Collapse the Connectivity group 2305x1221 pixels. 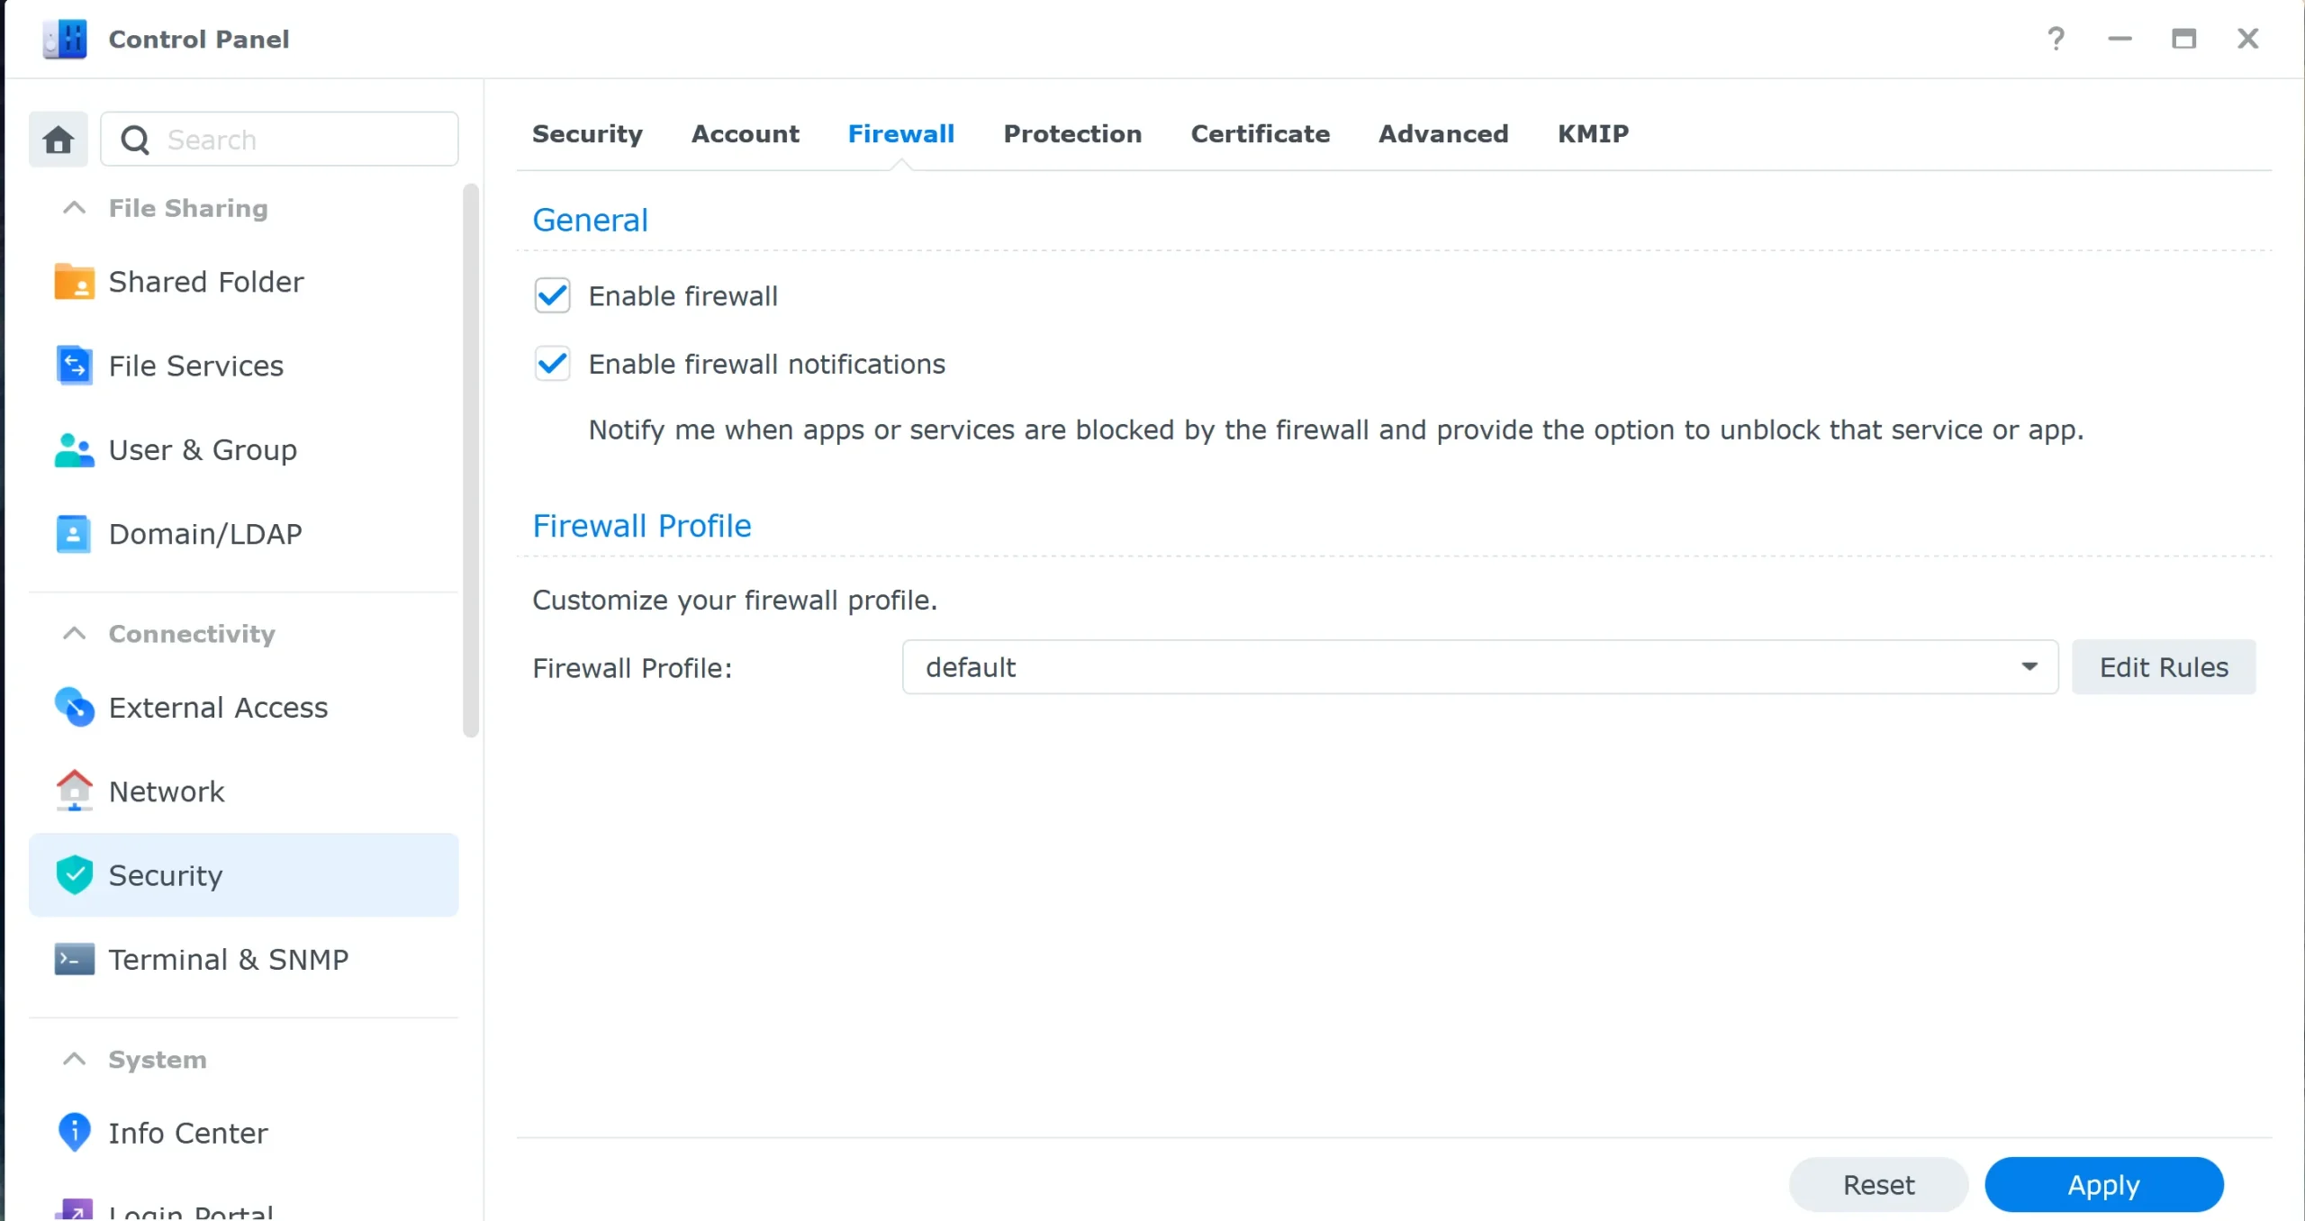73,634
